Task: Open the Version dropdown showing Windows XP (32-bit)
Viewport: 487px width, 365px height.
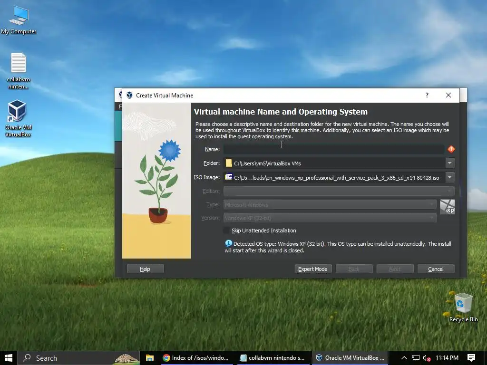Action: 330,218
